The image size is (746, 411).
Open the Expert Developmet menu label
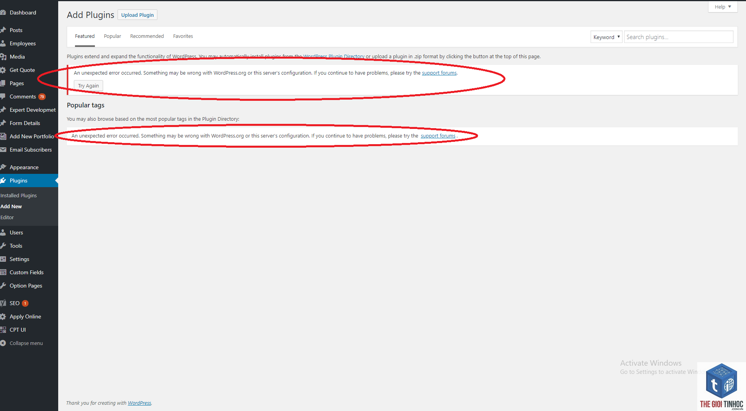tap(33, 110)
